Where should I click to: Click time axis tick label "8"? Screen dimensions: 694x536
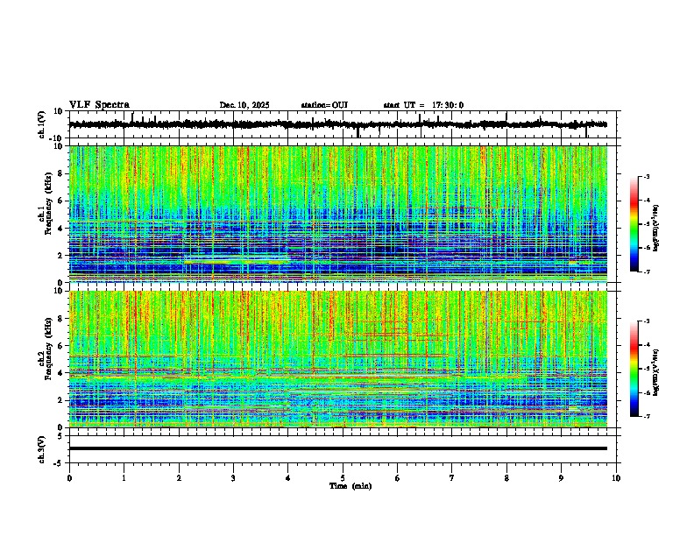[x=506, y=478]
